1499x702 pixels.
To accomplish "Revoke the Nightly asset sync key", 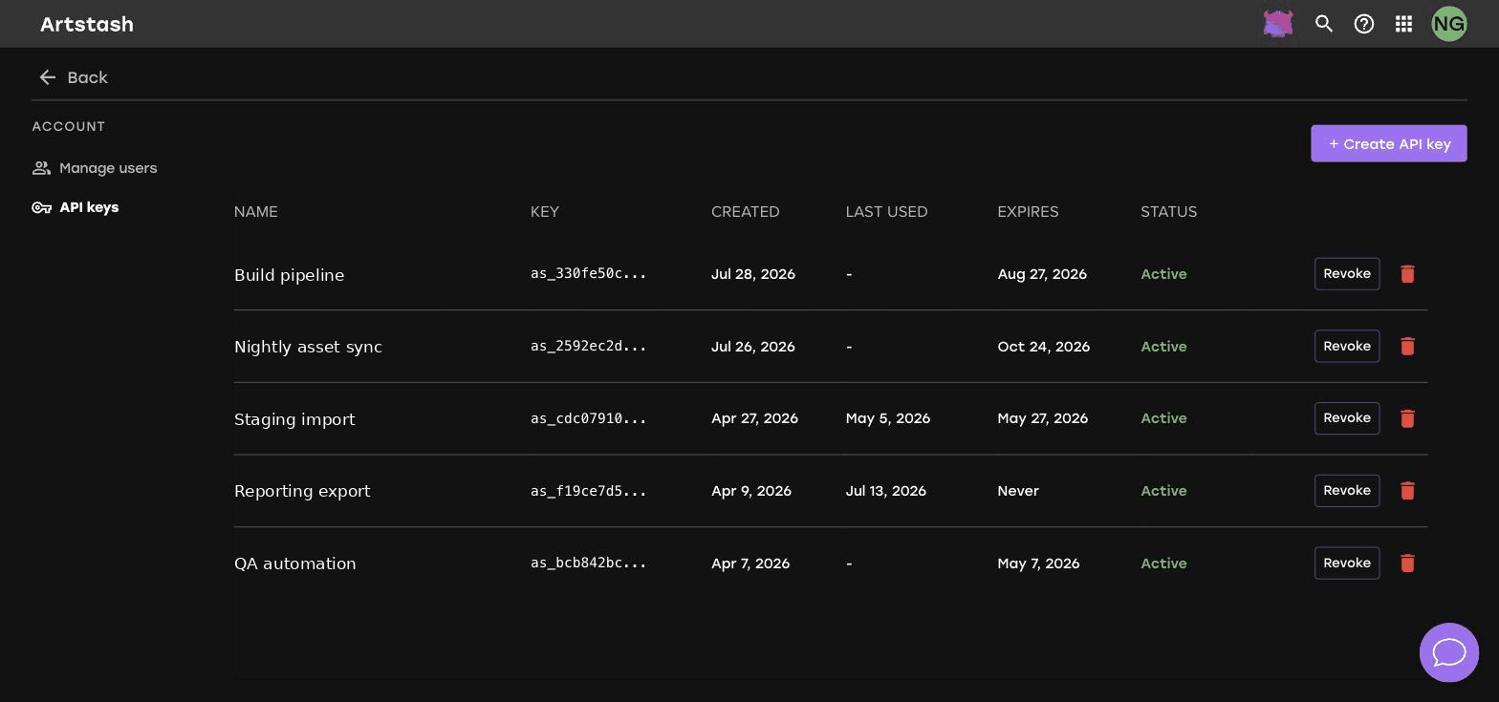I will click(x=1347, y=346).
